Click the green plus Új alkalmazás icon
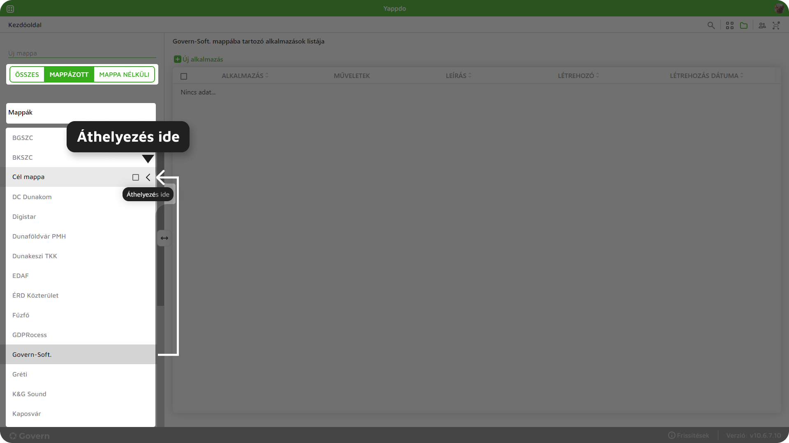This screenshot has height=443, width=789. pos(177,59)
